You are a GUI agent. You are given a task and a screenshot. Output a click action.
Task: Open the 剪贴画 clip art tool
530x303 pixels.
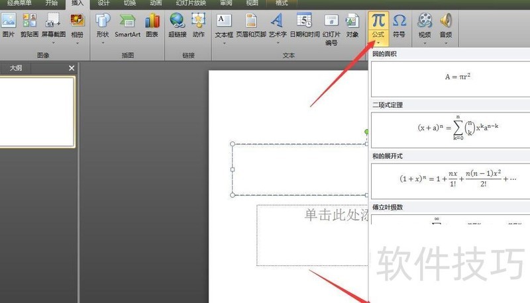(x=29, y=21)
